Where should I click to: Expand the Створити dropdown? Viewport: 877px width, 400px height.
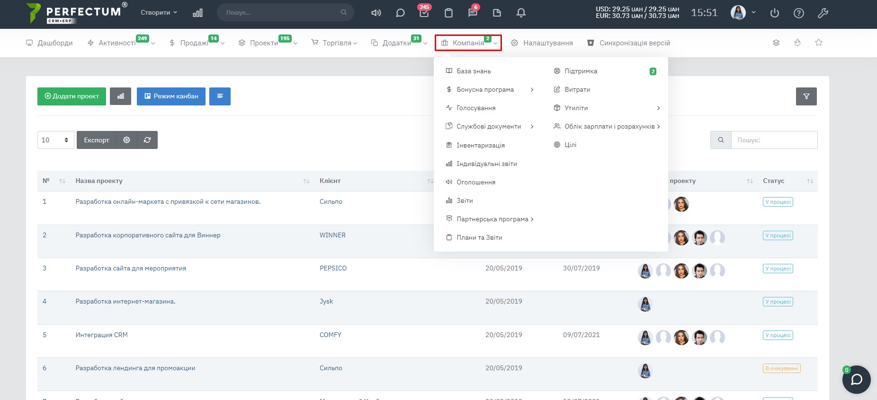tap(159, 13)
